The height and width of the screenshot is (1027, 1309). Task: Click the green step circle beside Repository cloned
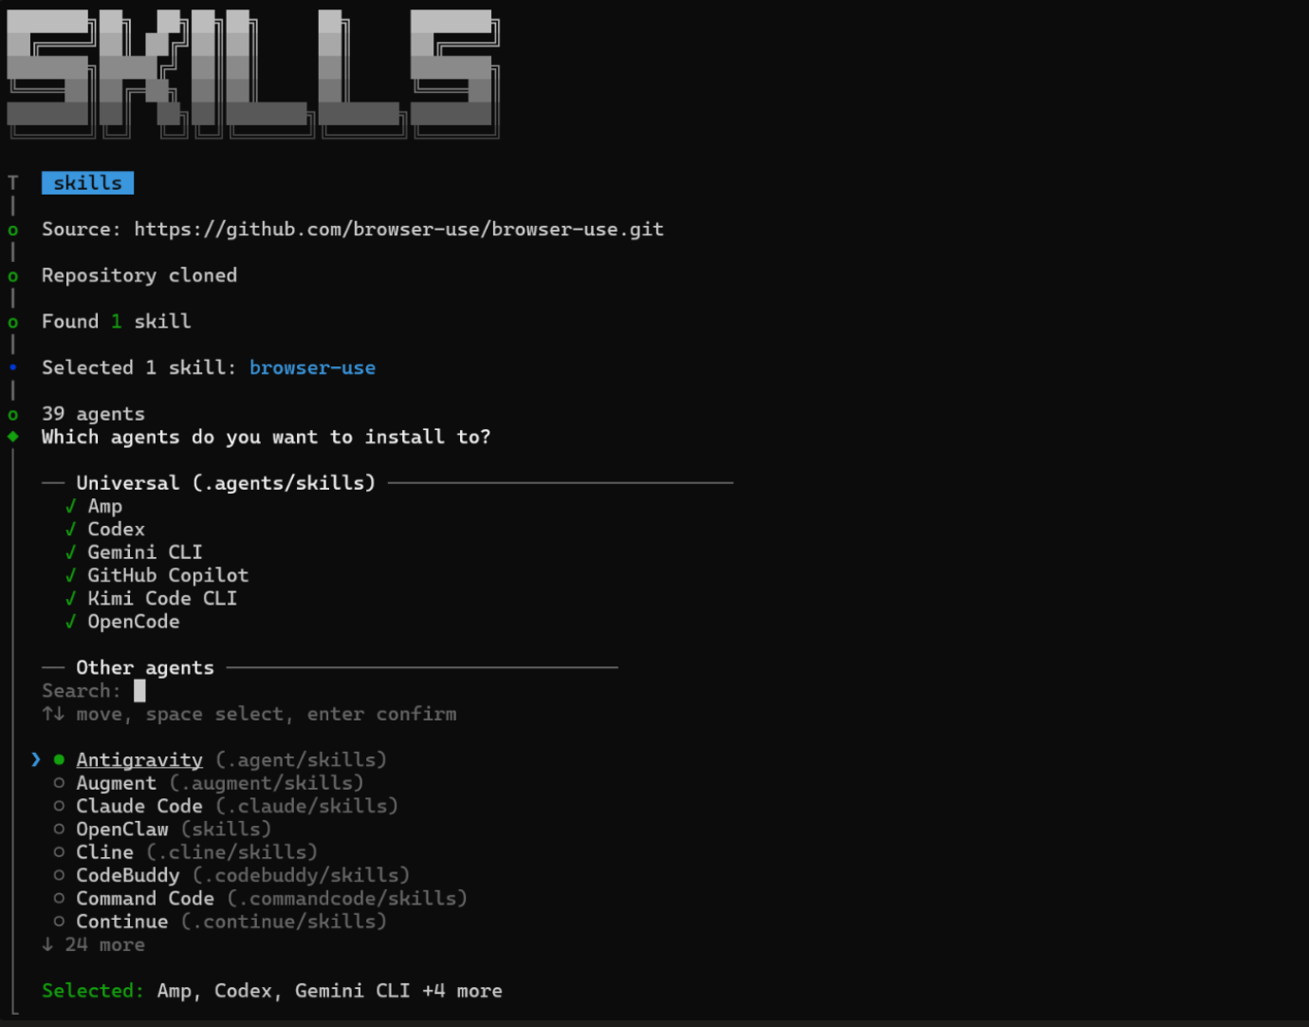(12, 276)
